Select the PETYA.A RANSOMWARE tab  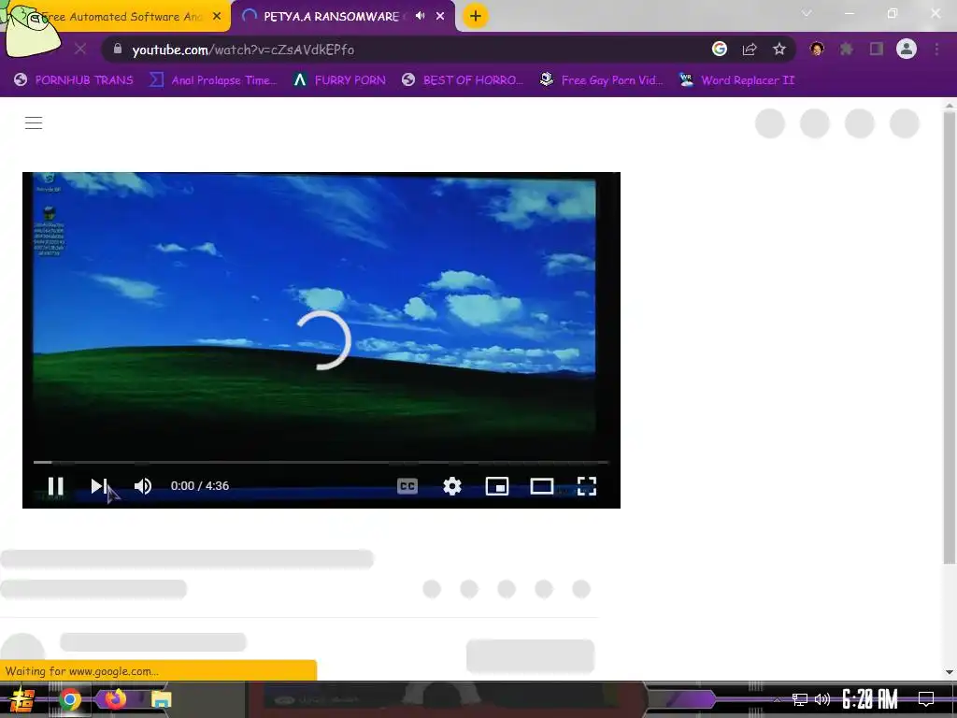tap(331, 17)
